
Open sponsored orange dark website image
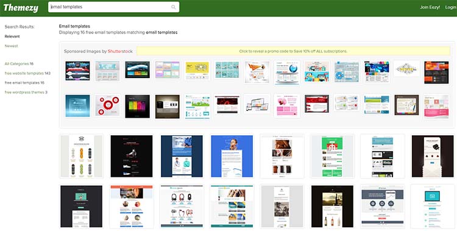point(436,73)
